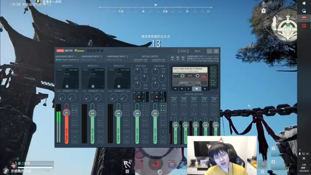Open the Voicemeeter Menu
The width and height of the screenshot is (311, 175).
pos(197,51)
